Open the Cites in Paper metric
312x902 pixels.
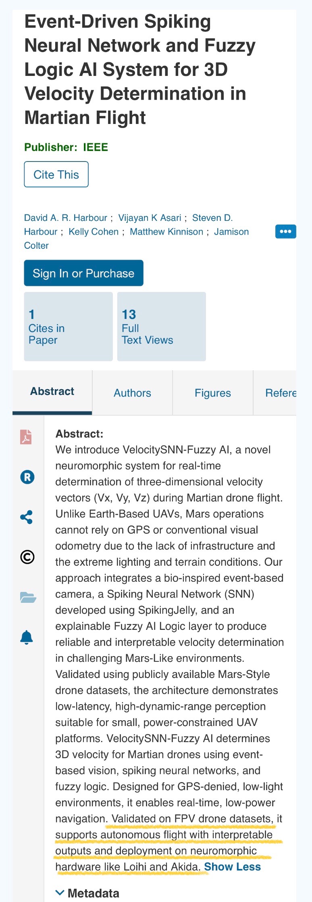(68, 326)
